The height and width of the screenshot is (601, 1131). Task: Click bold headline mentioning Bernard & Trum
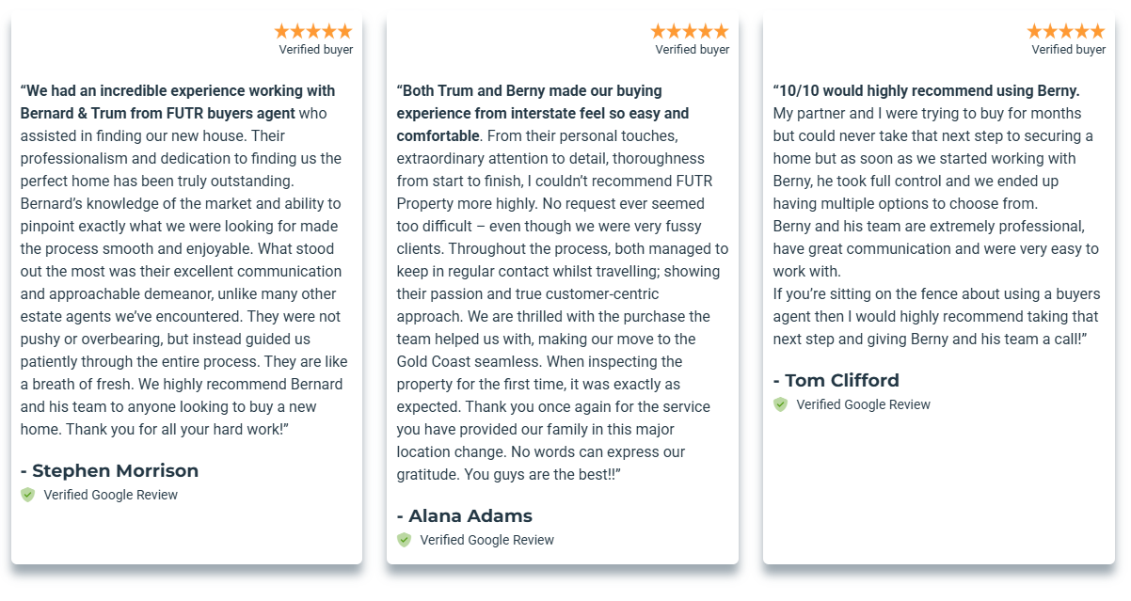pyautogui.click(x=177, y=91)
